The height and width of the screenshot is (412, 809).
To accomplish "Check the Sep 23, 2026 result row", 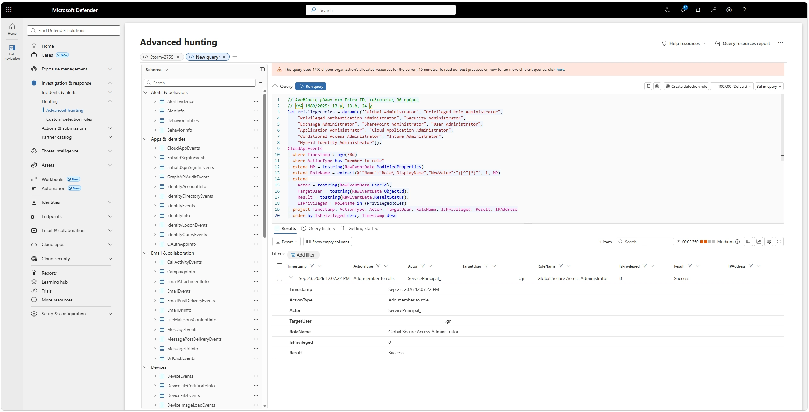I will [279, 278].
